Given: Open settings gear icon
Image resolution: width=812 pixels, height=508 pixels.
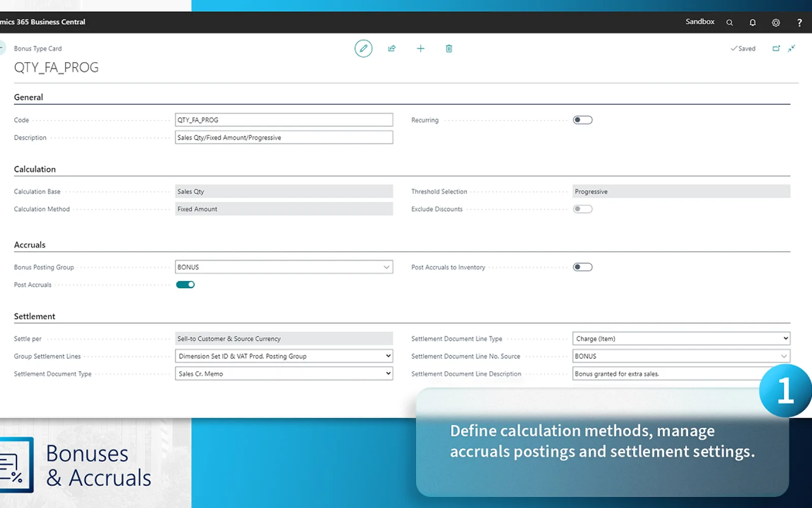Looking at the screenshot, I should (x=776, y=22).
